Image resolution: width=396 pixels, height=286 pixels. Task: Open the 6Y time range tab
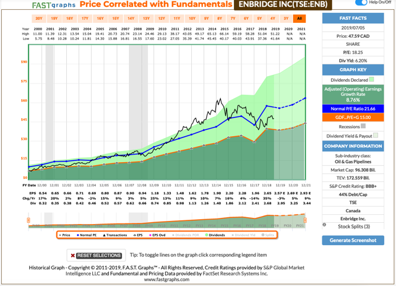click(246, 19)
